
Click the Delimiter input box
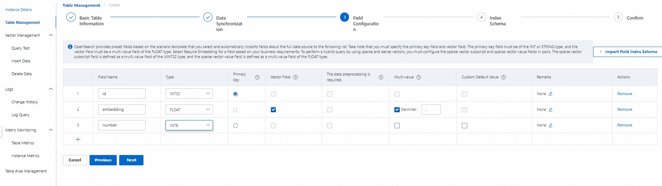point(431,110)
